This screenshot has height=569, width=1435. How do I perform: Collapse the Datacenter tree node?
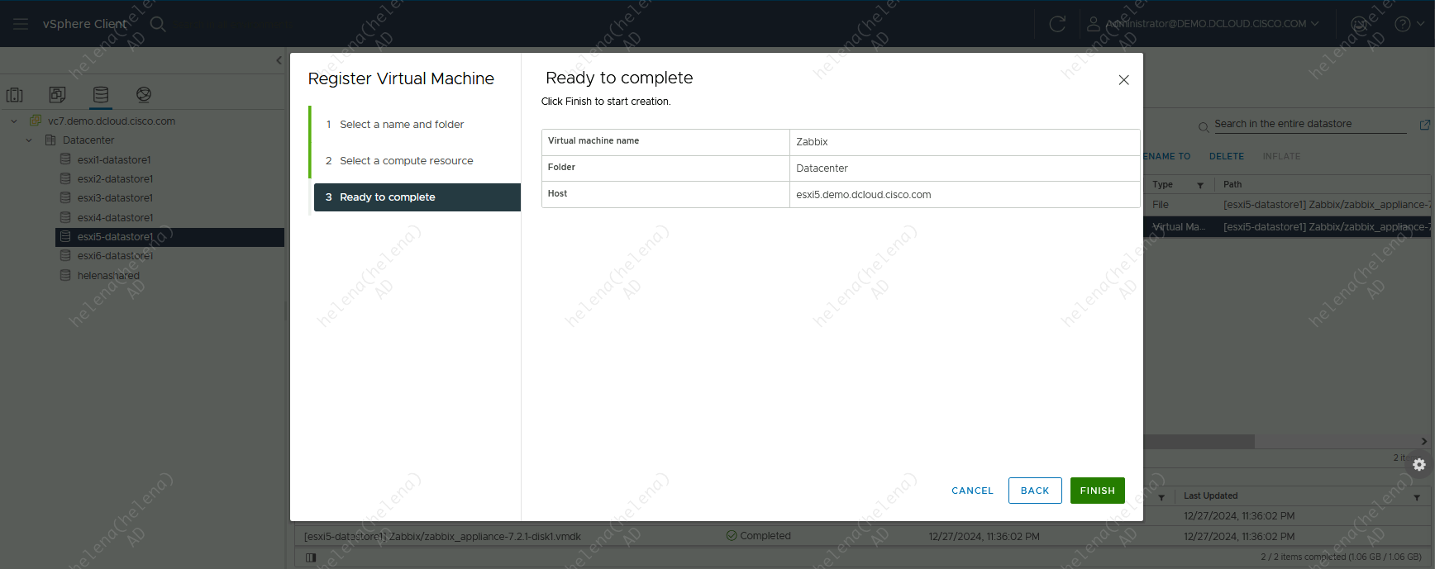29,140
